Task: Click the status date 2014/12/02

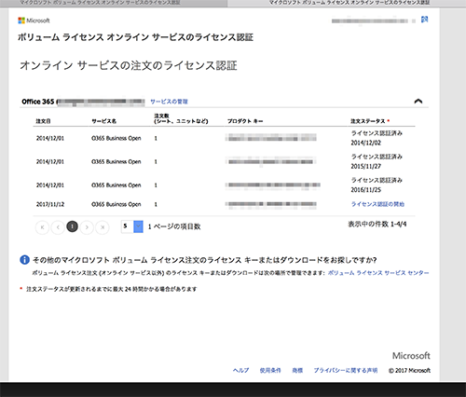Action: click(x=366, y=143)
